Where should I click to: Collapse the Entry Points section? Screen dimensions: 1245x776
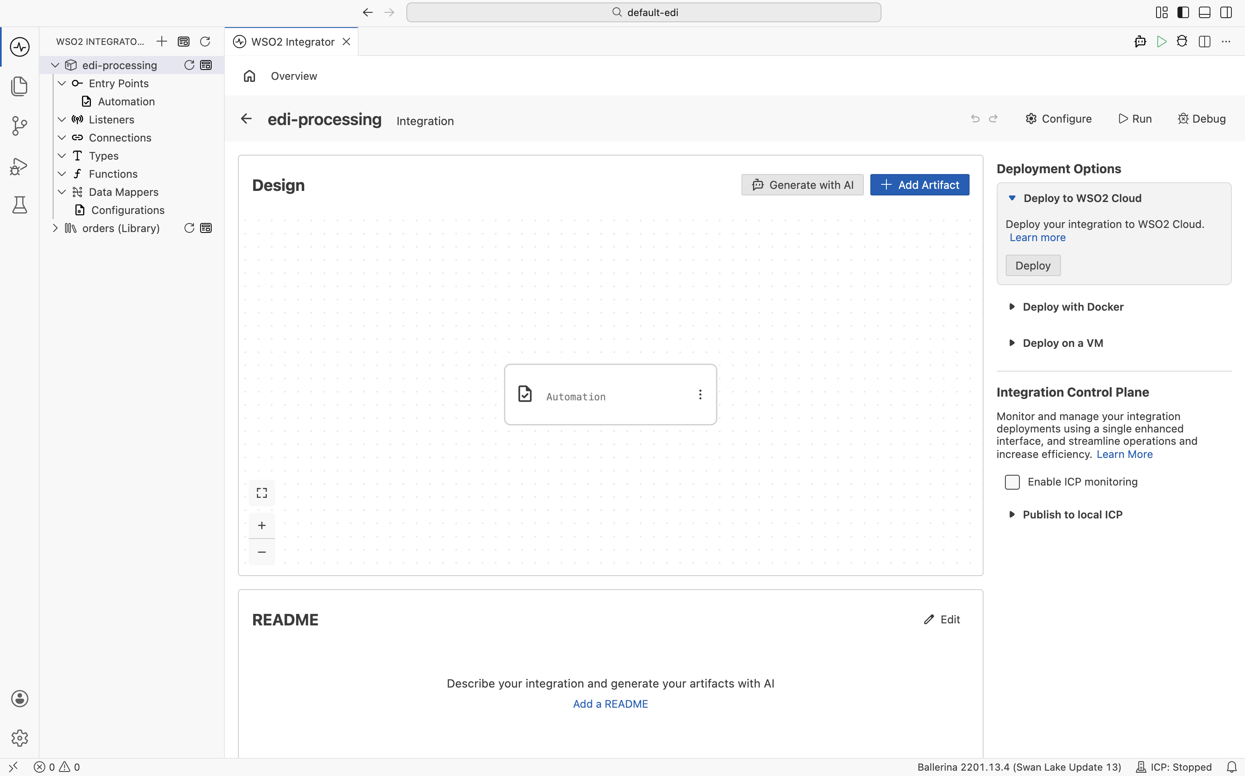pyautogui.click(x=62, y=83)
